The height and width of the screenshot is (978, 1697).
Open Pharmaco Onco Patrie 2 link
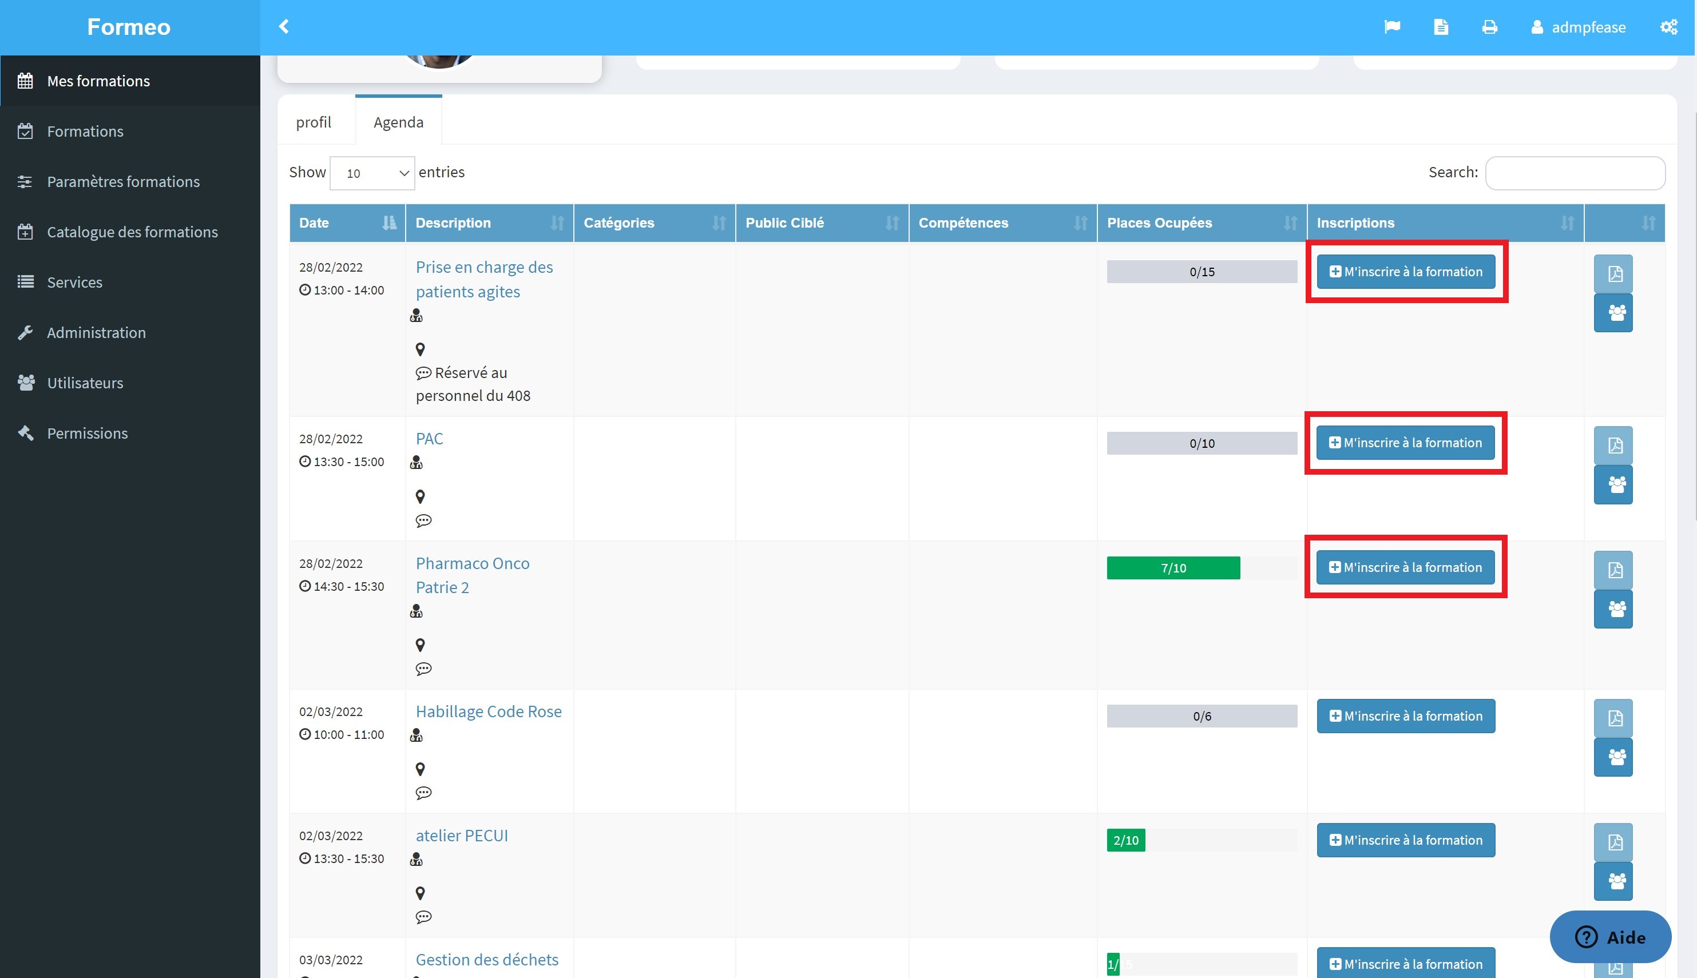pyautogui.click(x=472, y=576)
